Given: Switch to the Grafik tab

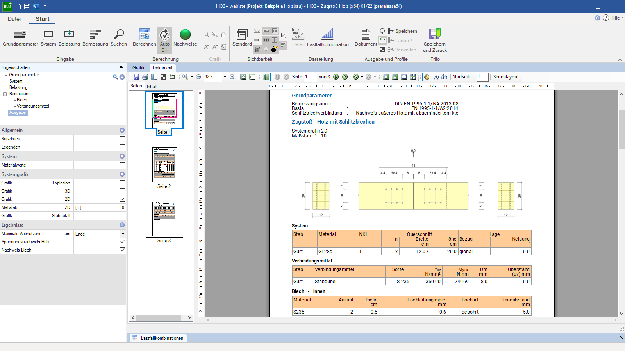Looking at the screenshot, I should (138, 68).
